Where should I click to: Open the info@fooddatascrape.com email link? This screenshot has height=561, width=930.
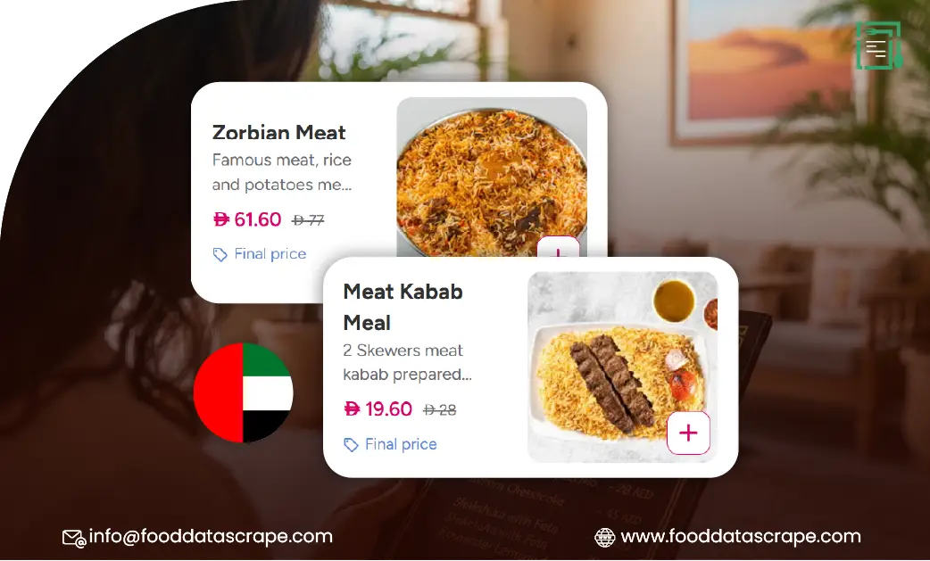(211, 537)
